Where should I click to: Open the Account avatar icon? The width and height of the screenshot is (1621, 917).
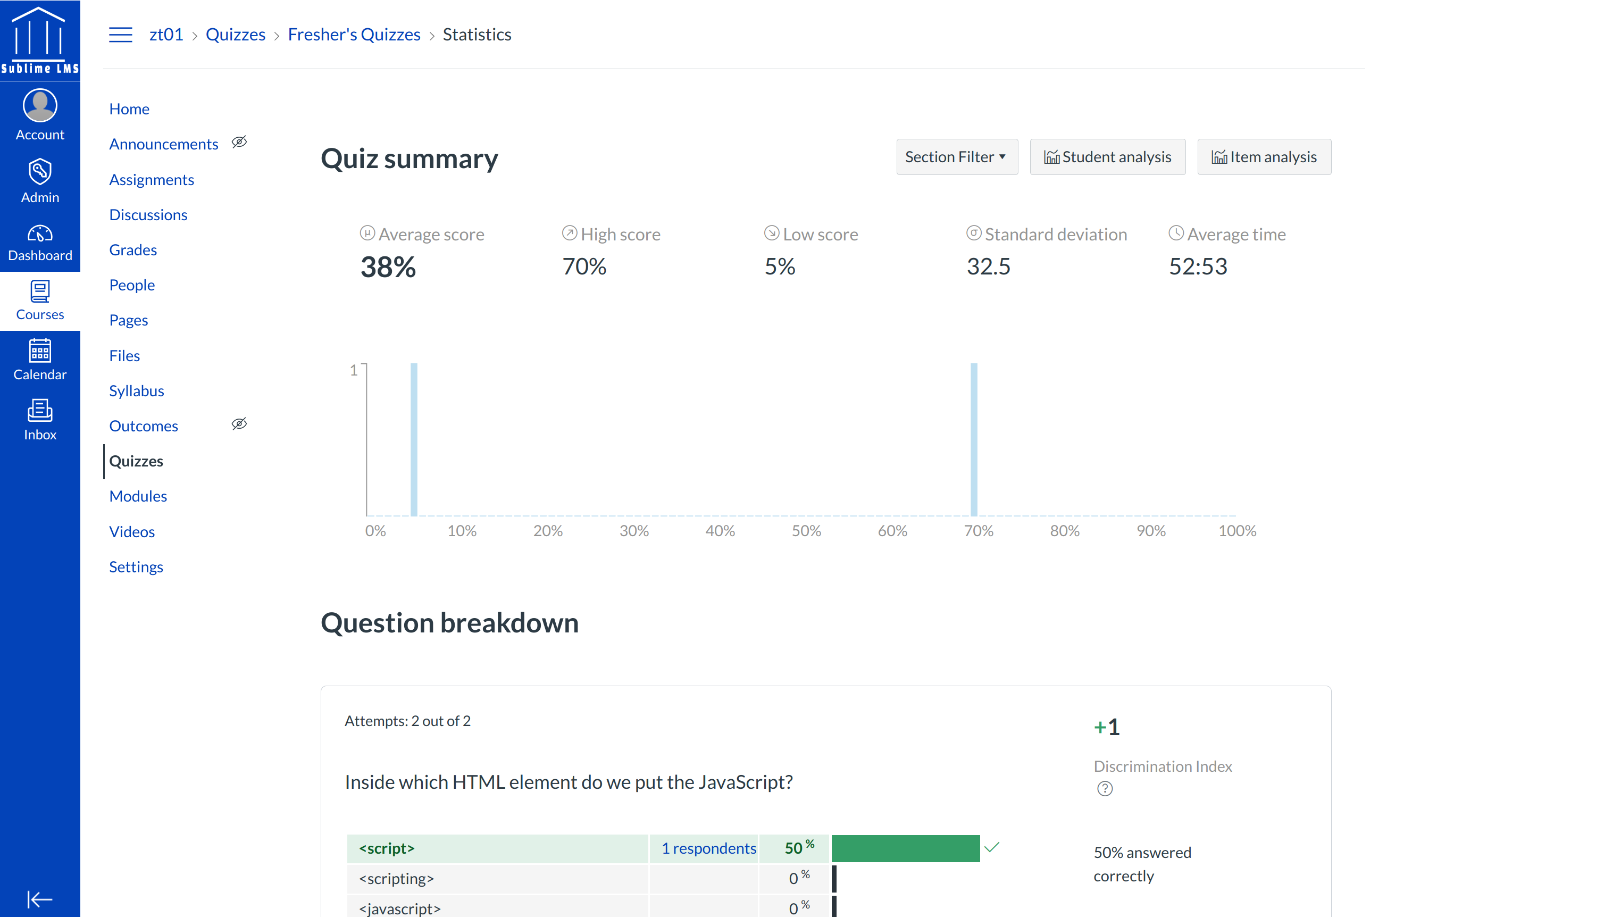point(40,105)
